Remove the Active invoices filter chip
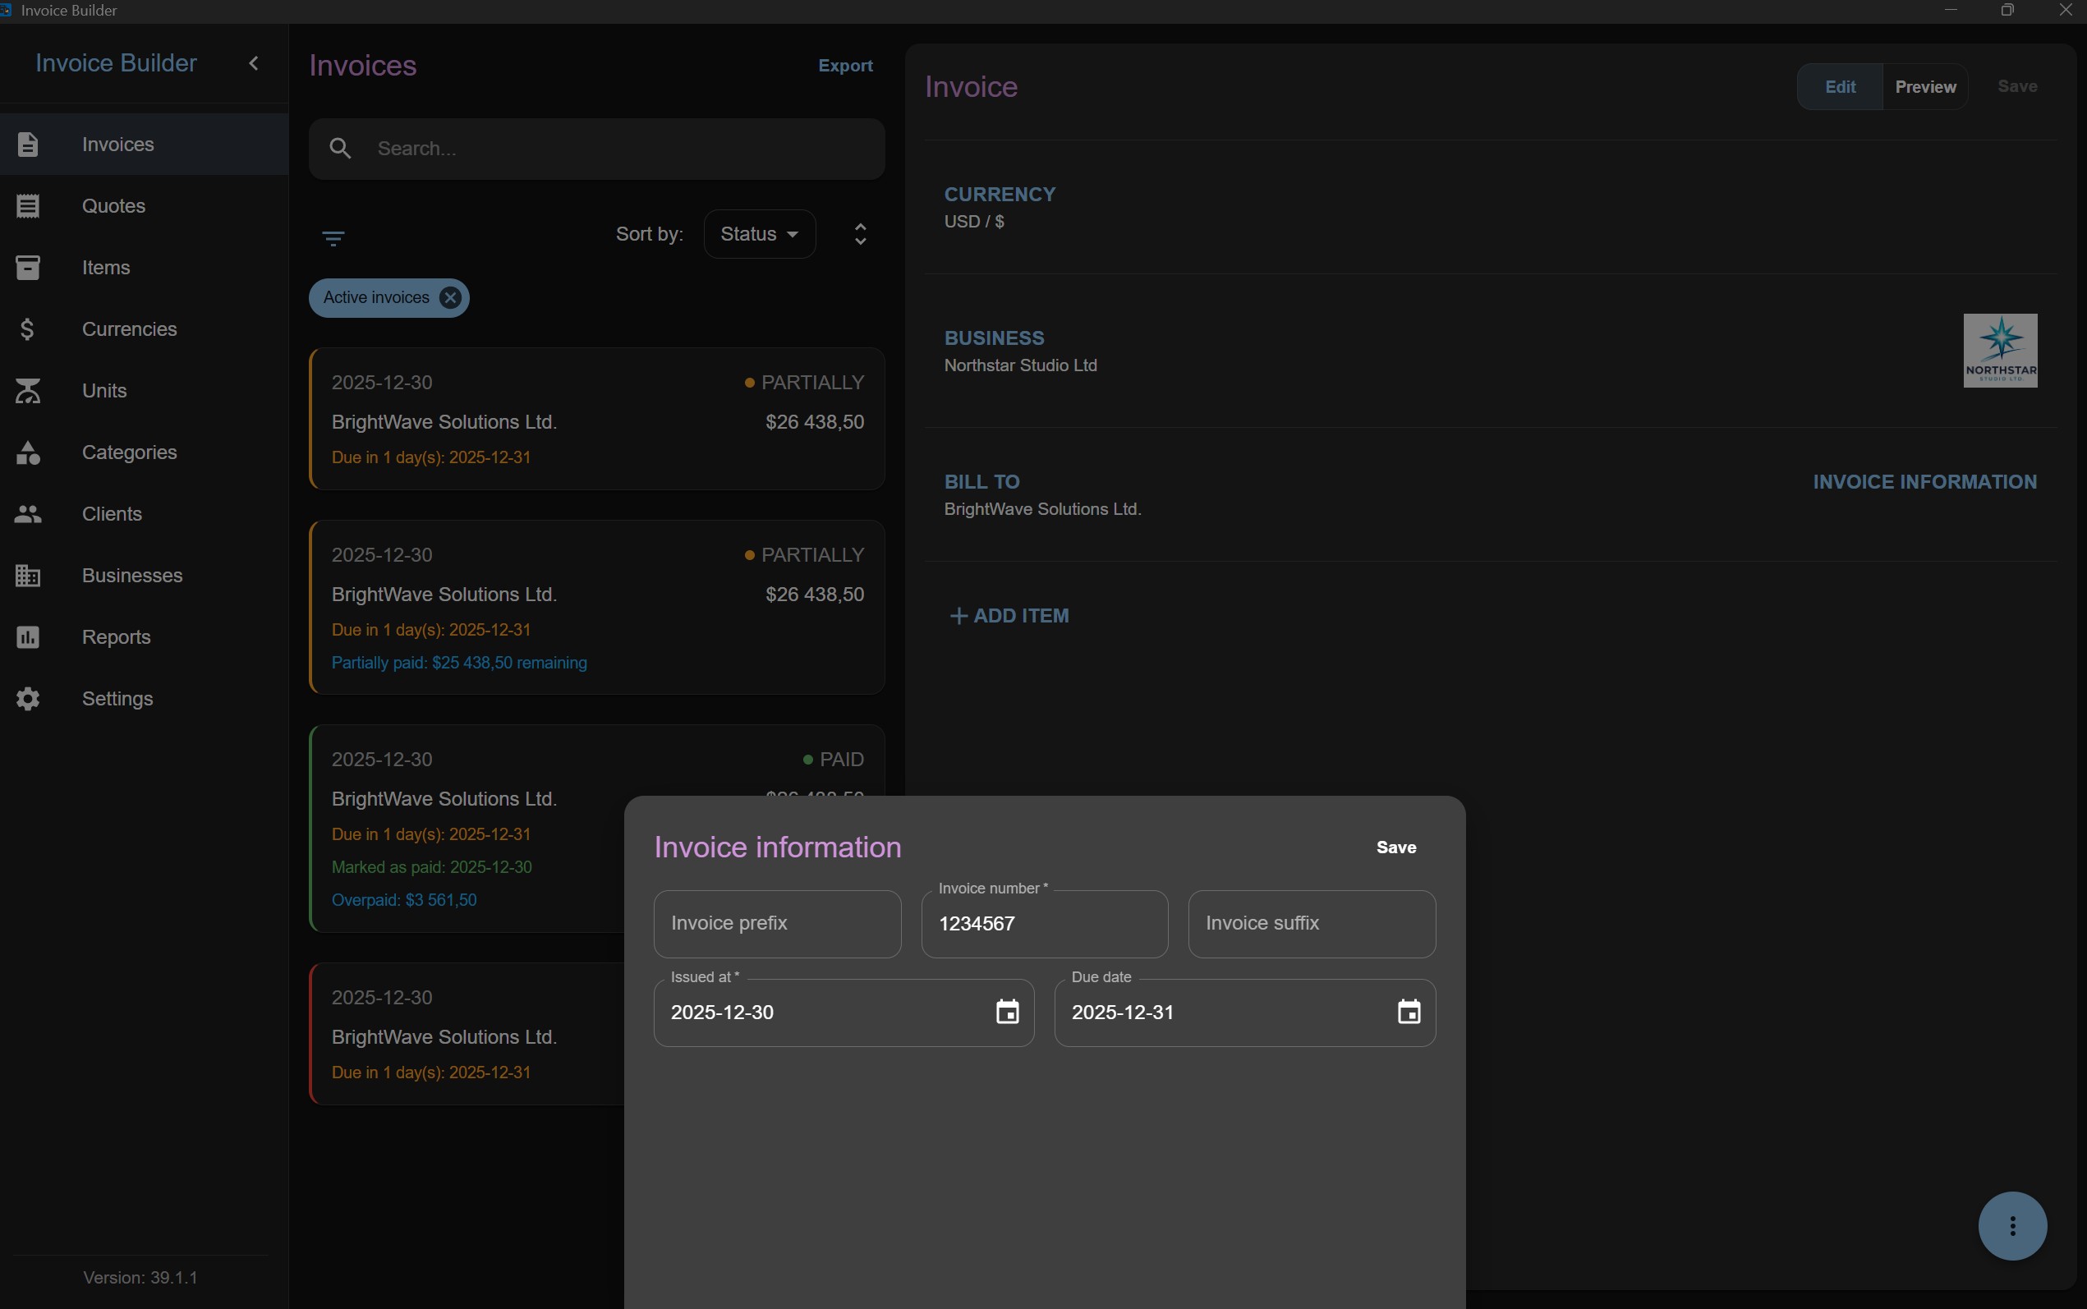This screenshot has width=2087, height=1309. coord(450,298)
